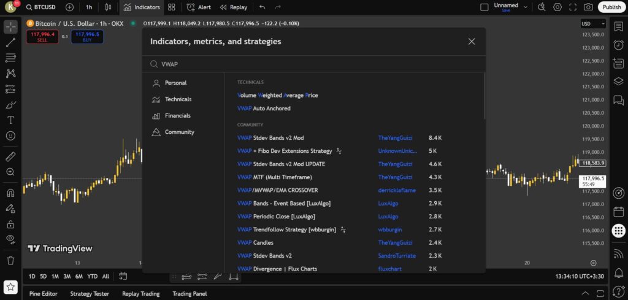The image size is (628, 300).
Task: Click the Publish button
Action: point(611,7)
